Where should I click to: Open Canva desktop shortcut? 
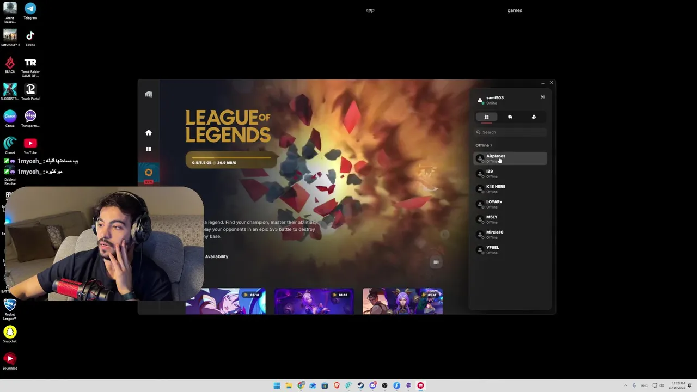10,119
